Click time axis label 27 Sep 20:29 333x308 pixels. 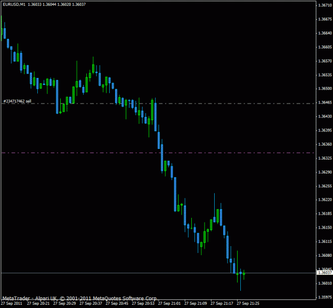point(64,303)
